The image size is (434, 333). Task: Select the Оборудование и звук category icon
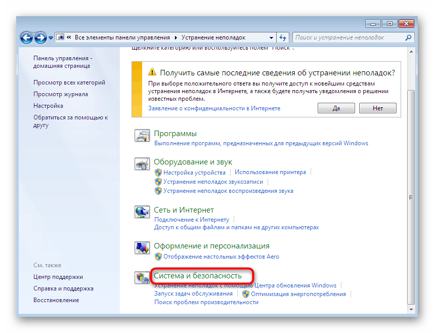pos(142,164)
